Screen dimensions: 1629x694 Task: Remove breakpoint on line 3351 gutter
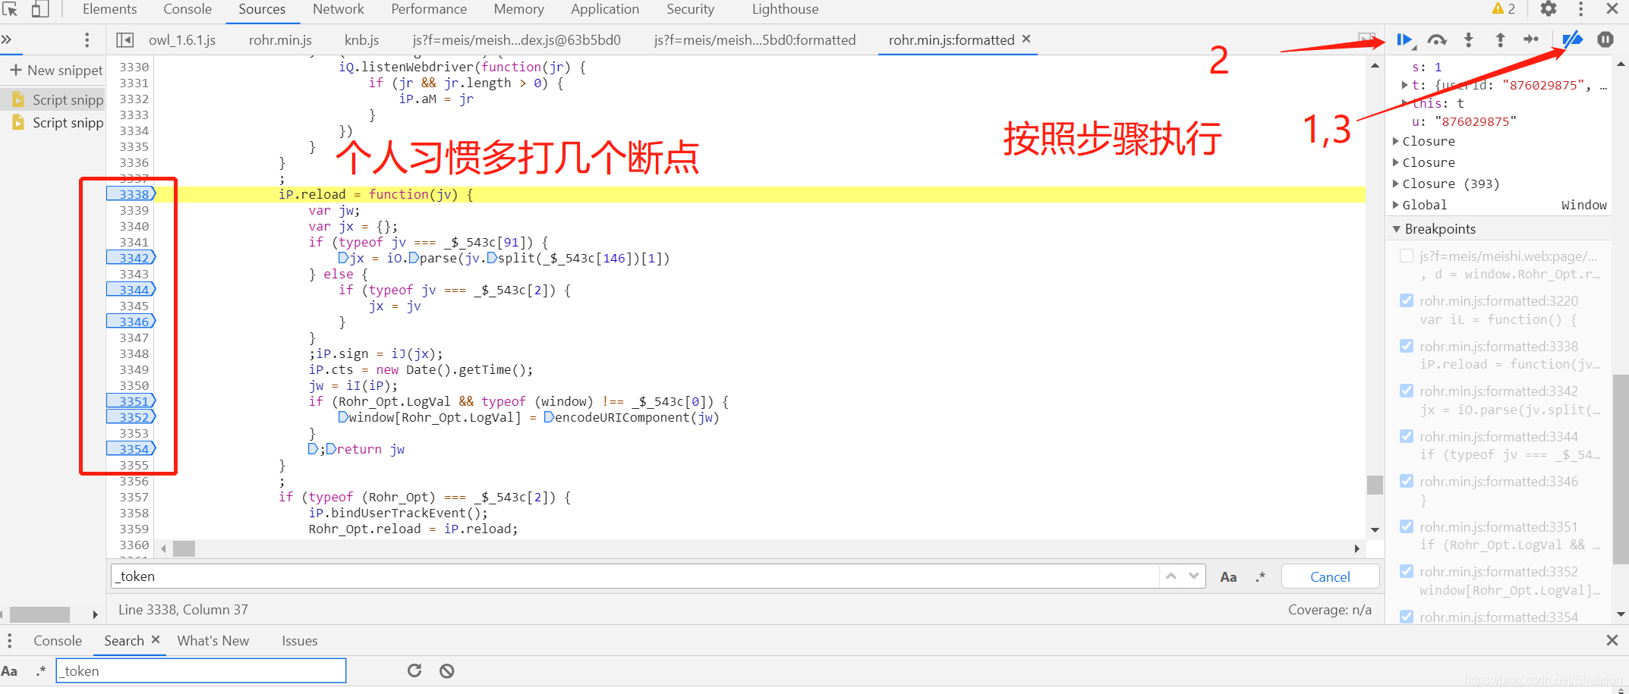coord(132,401)
